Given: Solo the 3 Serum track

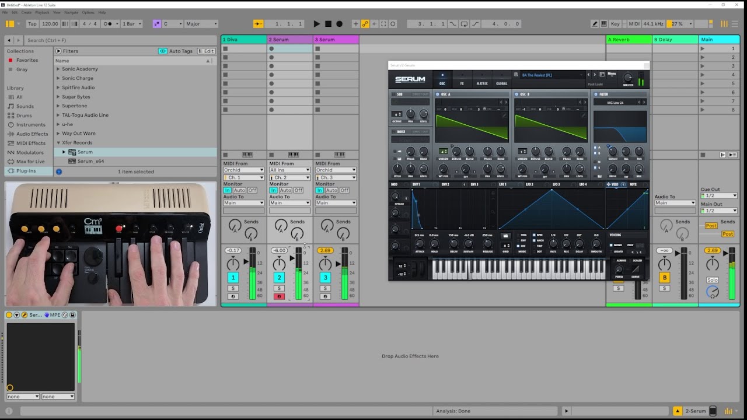Looking at the screenshot, I should point(325,288).
